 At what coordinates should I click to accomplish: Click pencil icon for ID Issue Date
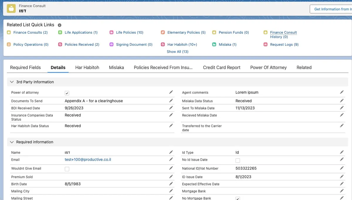point(342,177)
